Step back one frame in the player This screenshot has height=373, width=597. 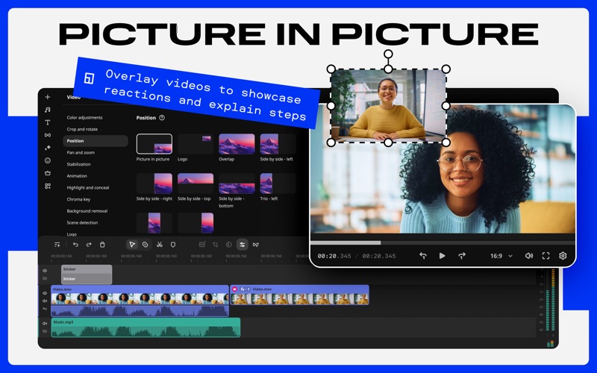(422, 256)
